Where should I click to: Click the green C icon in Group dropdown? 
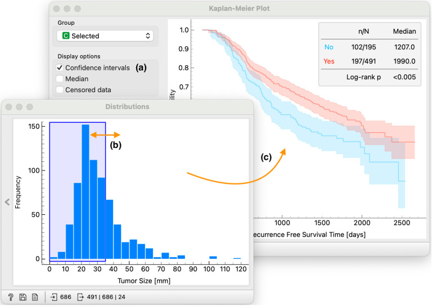66,35
